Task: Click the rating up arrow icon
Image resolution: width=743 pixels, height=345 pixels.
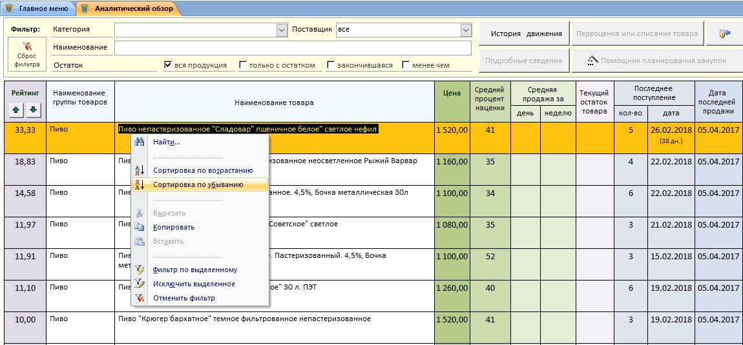Action: (x=16, y=110)
